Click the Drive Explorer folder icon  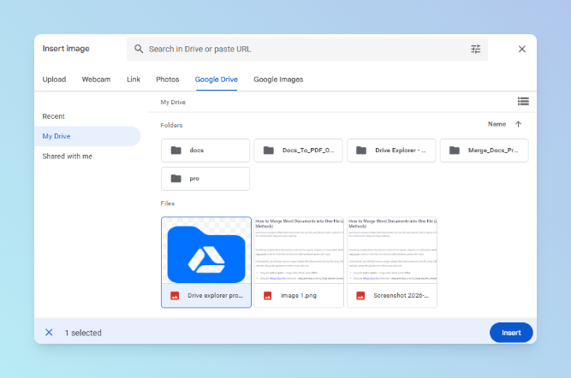[361, 151]
